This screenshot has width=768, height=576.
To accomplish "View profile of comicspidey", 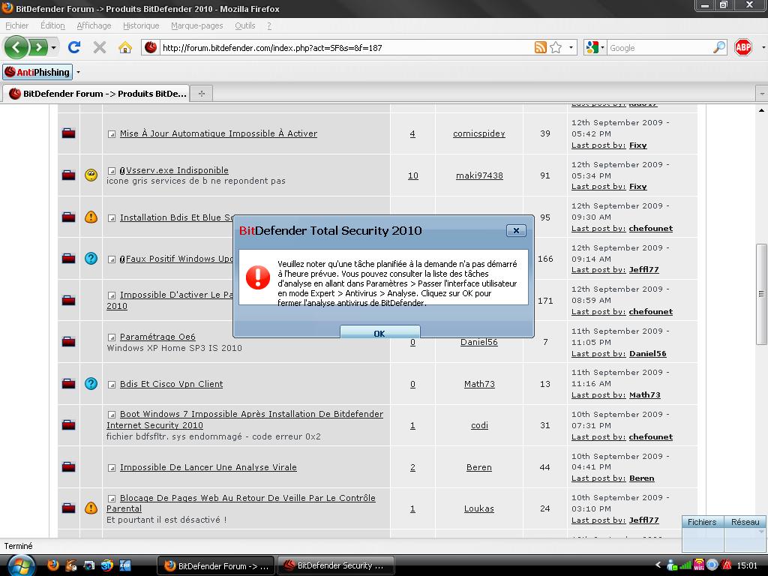I will [x=479, y=133].
